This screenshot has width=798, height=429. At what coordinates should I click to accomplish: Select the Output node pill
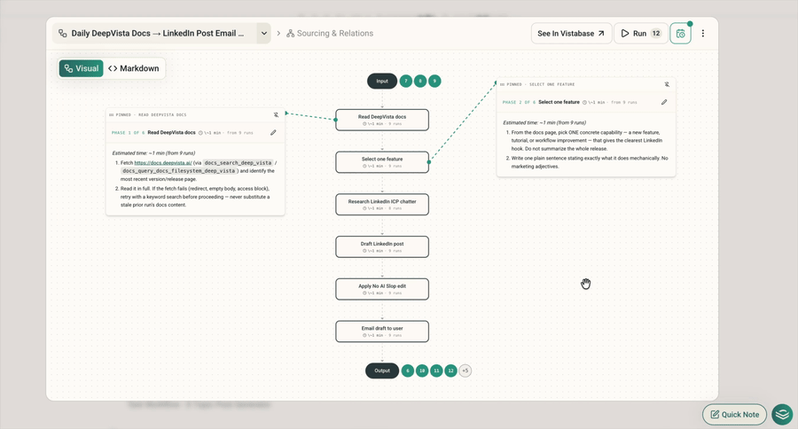382,370
